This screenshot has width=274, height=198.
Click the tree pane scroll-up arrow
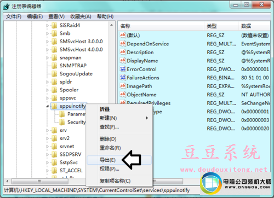(112, 25)
